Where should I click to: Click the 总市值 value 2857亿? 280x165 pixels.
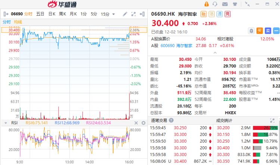[x=229, y=86]
